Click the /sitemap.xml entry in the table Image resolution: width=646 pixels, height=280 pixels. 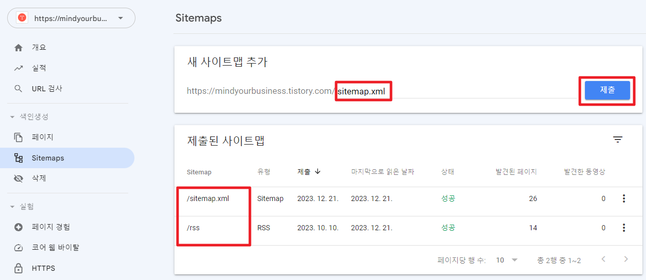click(208, 198)
